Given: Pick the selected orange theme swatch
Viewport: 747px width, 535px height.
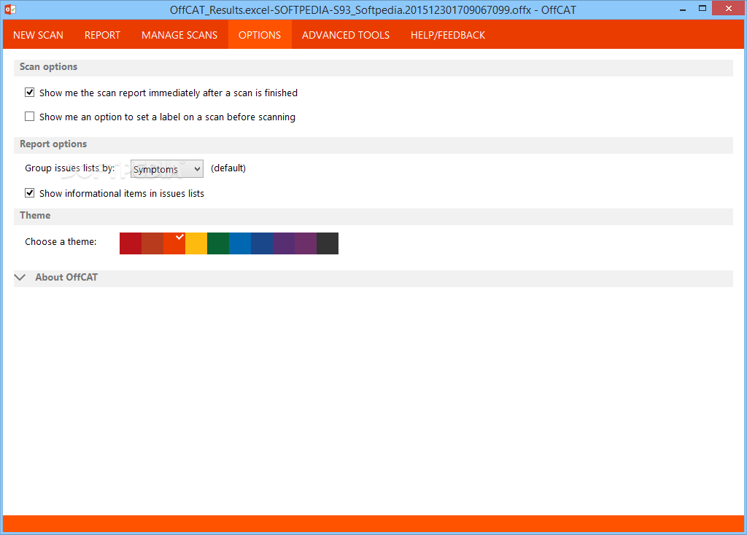Looking at the screenshot, I should click(x=174, y=243).
